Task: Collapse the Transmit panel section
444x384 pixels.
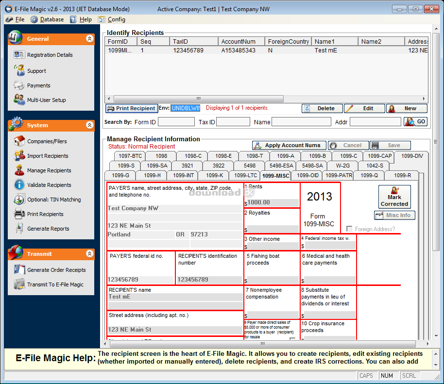Action: point(89,254)
